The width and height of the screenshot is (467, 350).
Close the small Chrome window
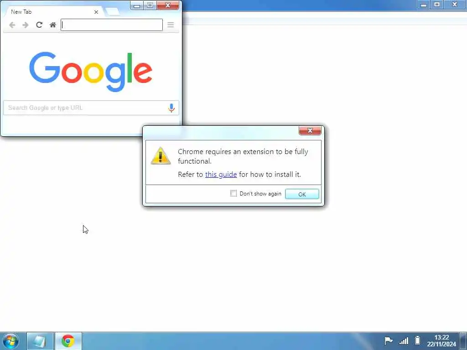[168, 5]
